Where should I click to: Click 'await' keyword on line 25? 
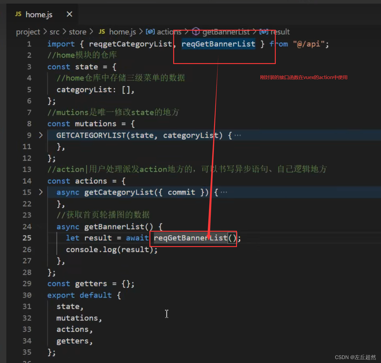coord(137,238)
